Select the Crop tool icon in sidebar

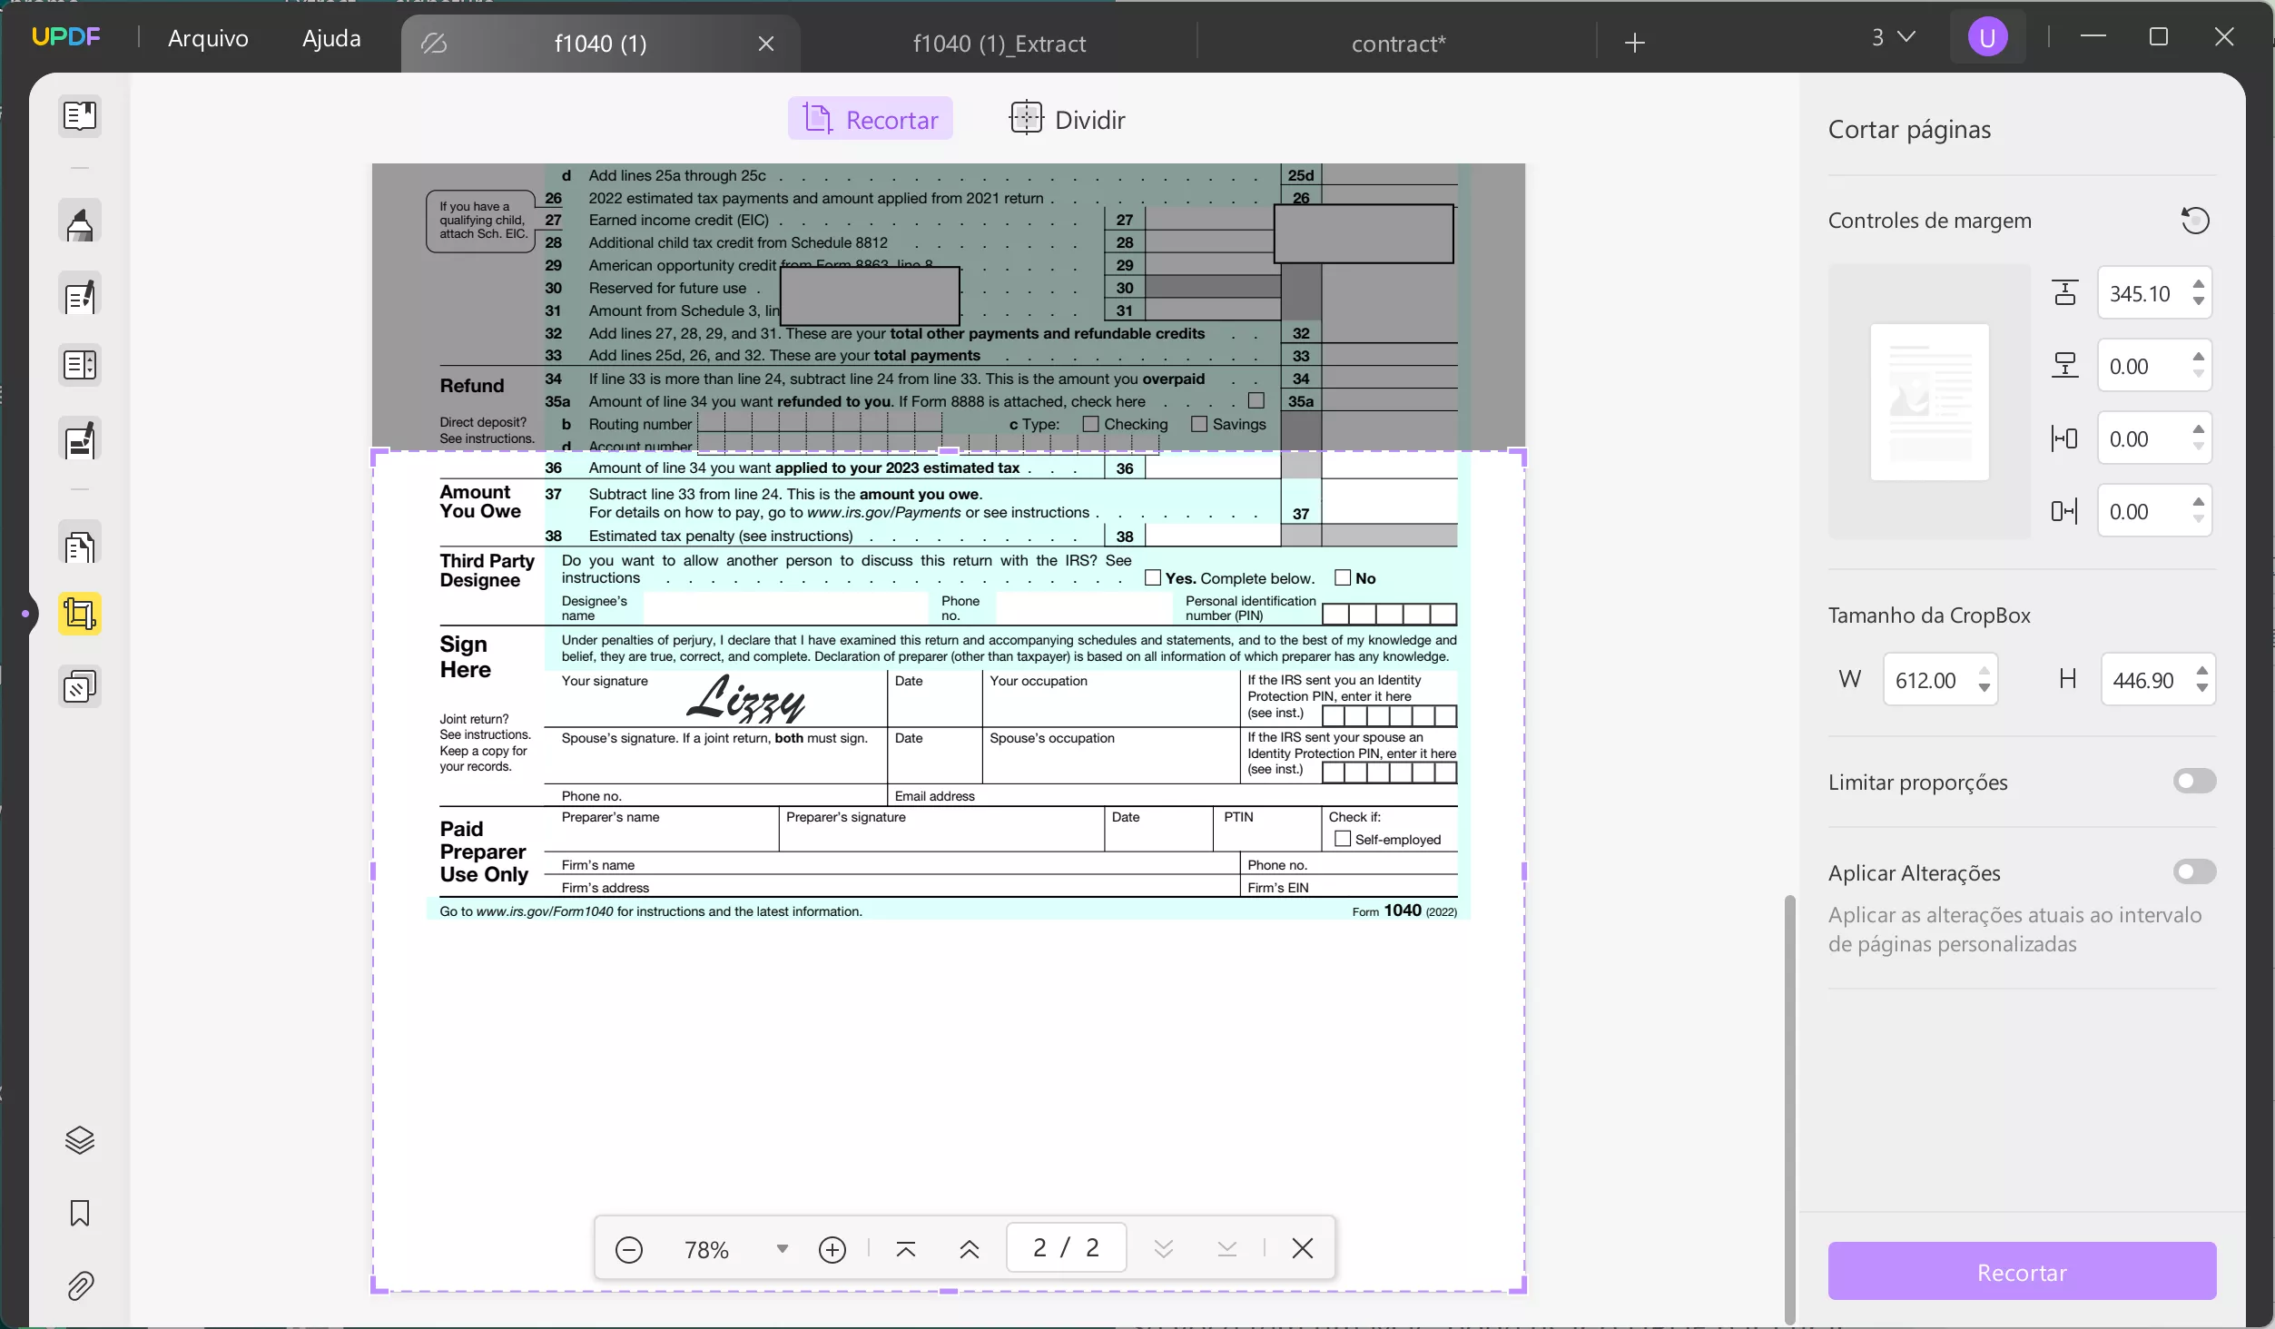(80, 614)
